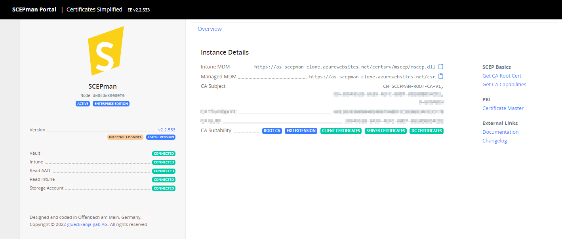Click the Certificates Simplified header text
562x239 pixels.
click(x=94, y=9)
